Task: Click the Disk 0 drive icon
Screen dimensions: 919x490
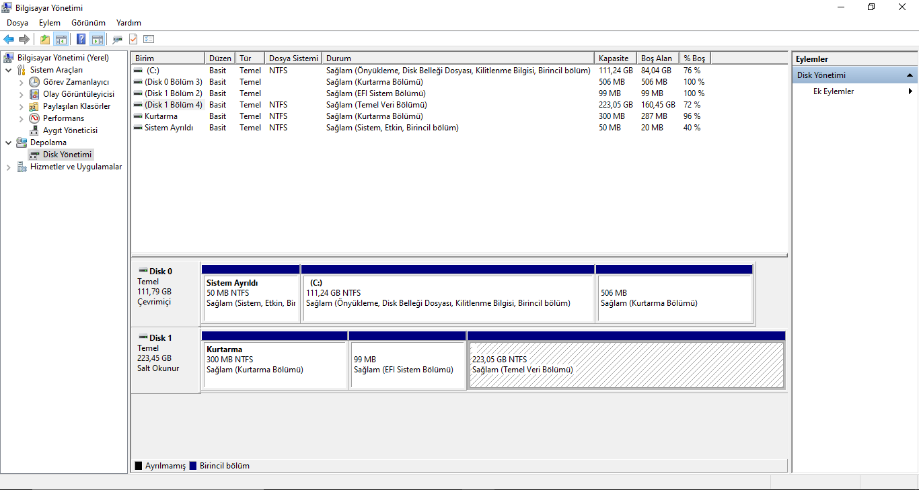Action: point(143,272)
